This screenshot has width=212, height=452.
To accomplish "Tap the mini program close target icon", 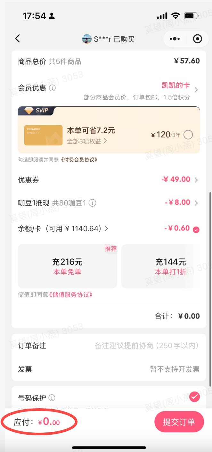I will point(198,39).
